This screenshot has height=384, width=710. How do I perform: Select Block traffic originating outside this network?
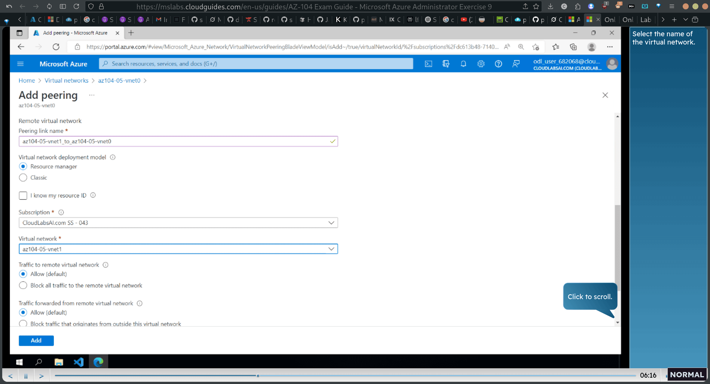[23, 323]
